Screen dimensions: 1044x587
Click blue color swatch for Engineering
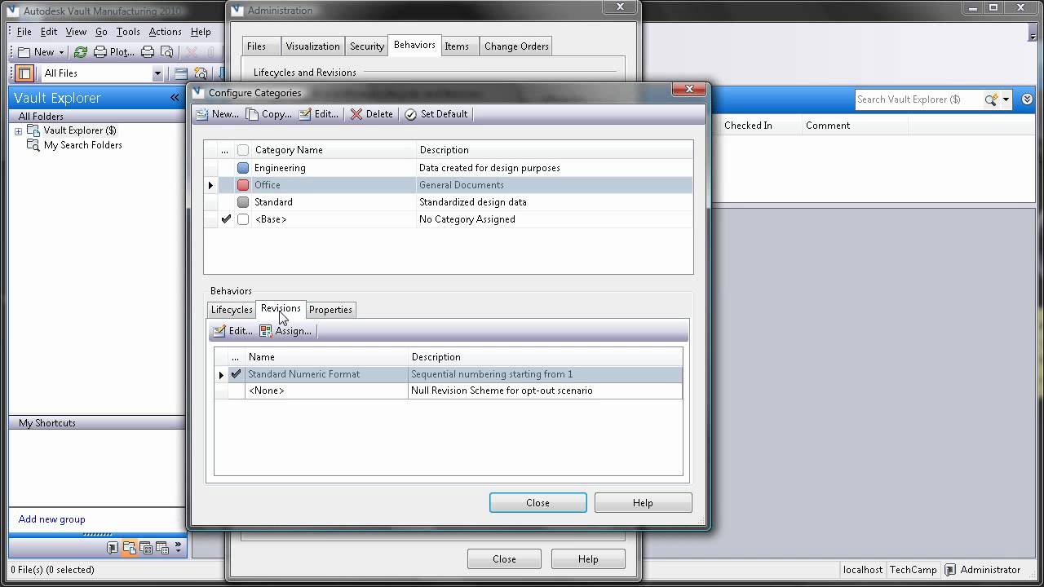[x=243, y=168]
